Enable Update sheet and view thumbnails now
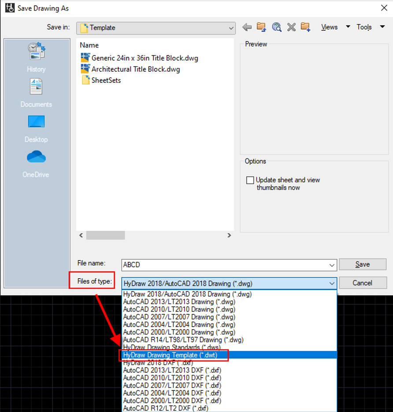Viewport: 393px width, 412px height. pyautogui.click(x=250, y=180)
